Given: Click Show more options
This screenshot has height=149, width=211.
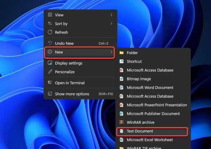Looking at the screenshot, I should 72,94.
